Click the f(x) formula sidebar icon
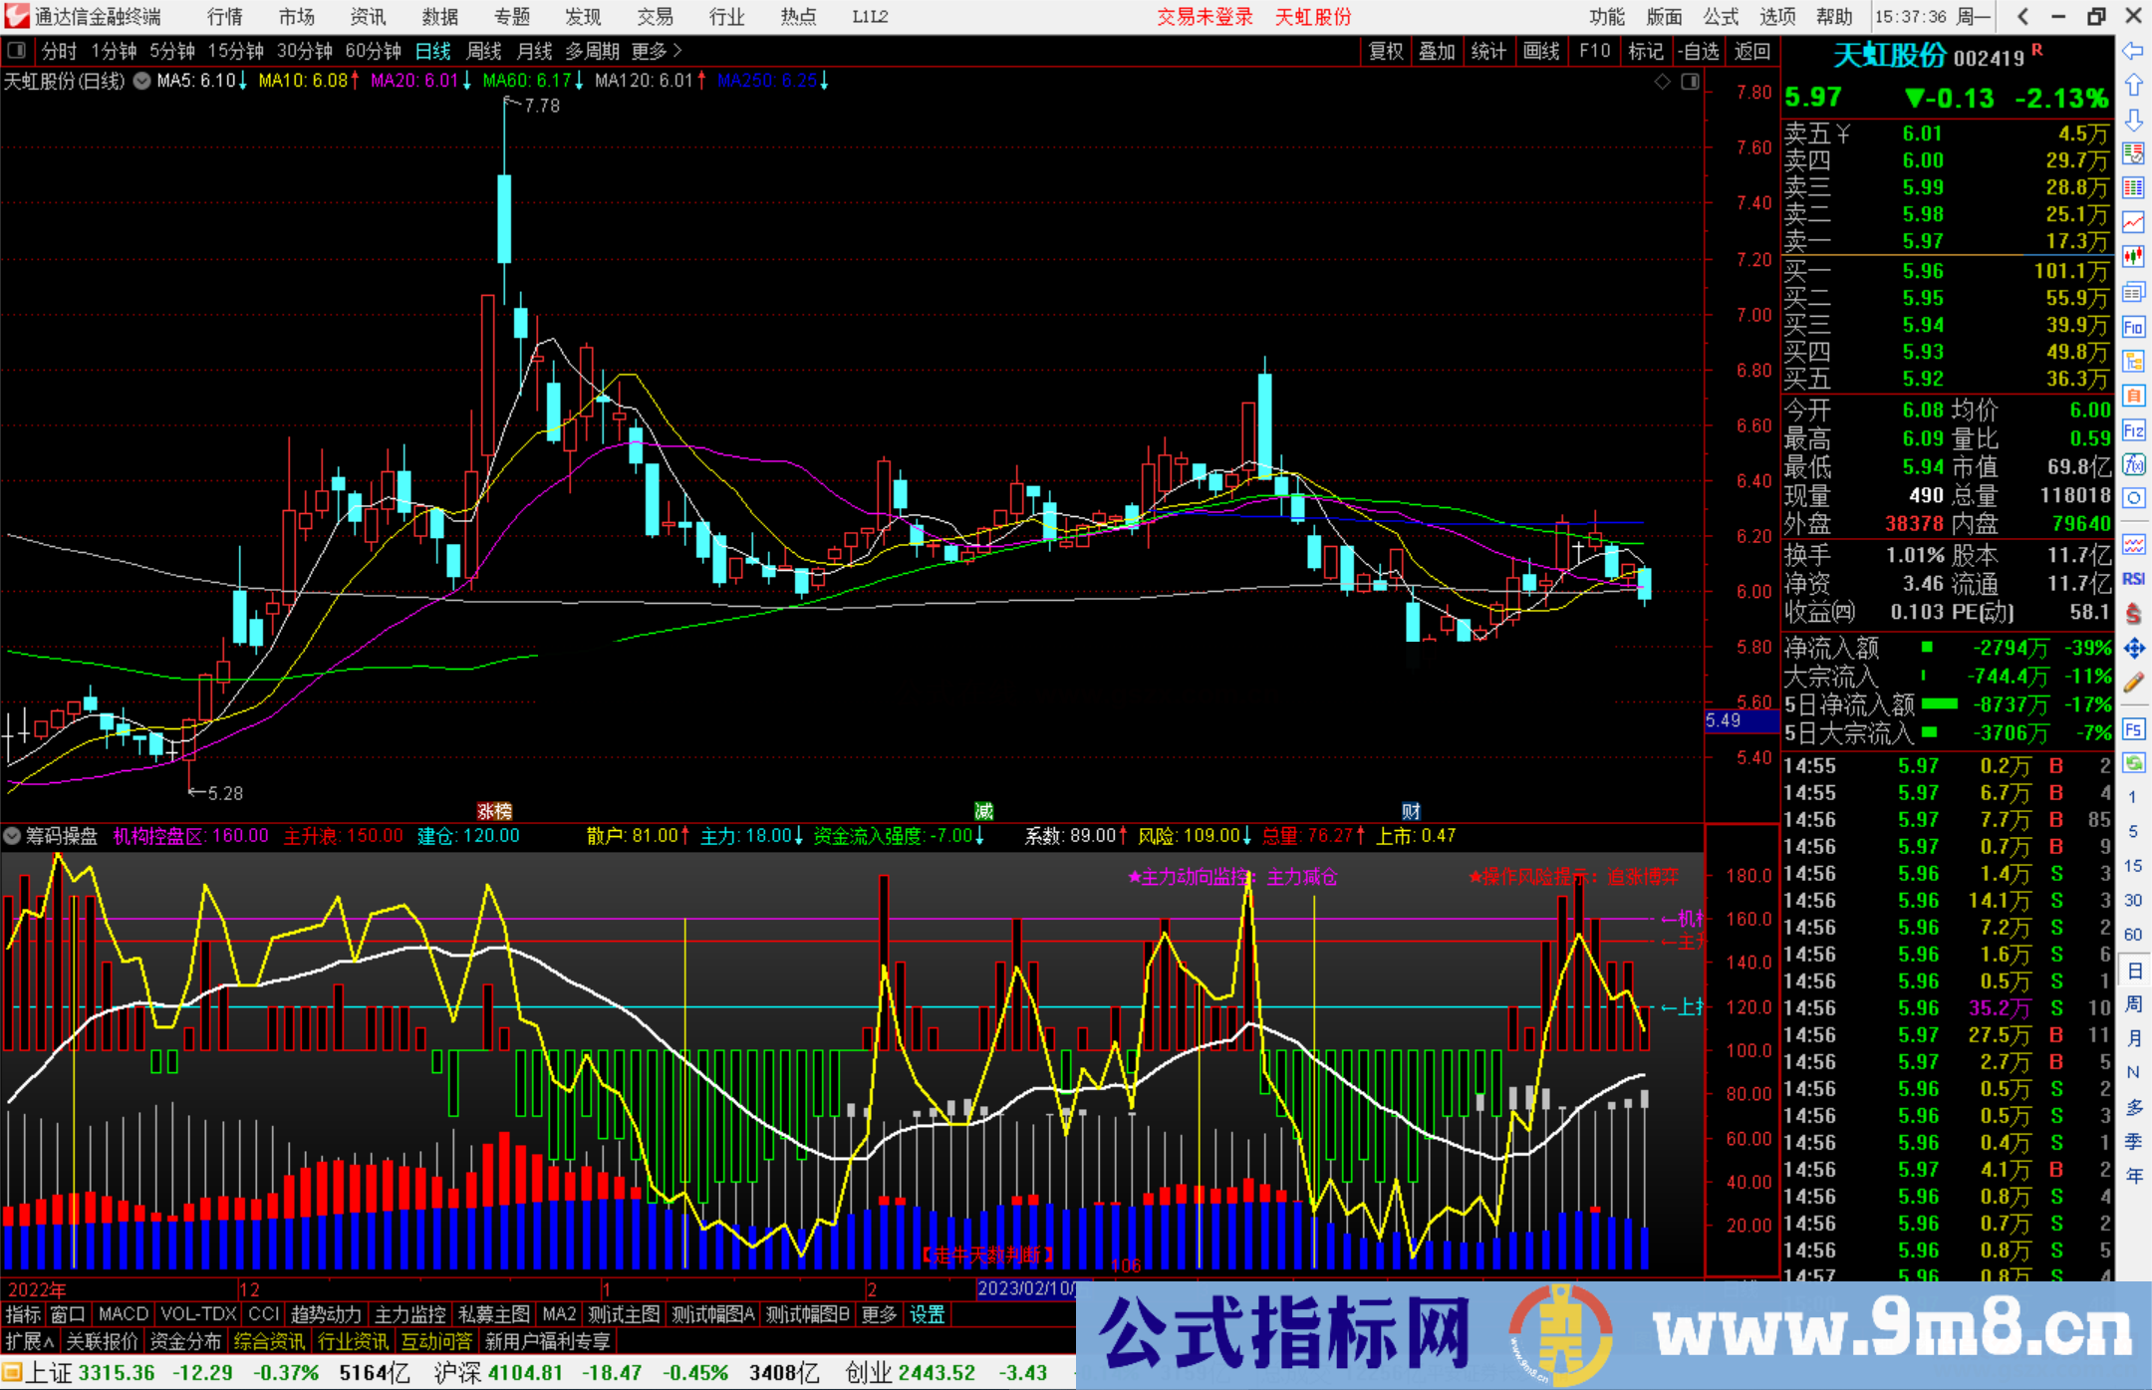The height and width of the screenshot is (1390, 2152). 2133,465
